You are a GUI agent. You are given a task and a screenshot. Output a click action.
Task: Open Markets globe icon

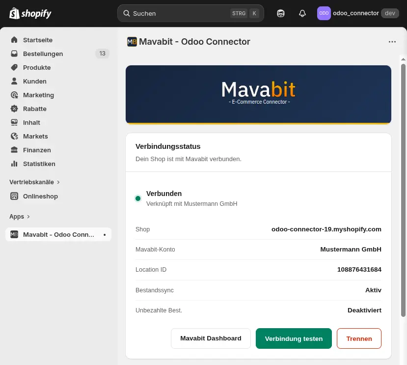coord(14,136)
